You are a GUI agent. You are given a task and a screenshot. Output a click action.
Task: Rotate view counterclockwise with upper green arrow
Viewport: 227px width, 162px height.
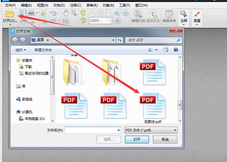[x=83, y=13]
